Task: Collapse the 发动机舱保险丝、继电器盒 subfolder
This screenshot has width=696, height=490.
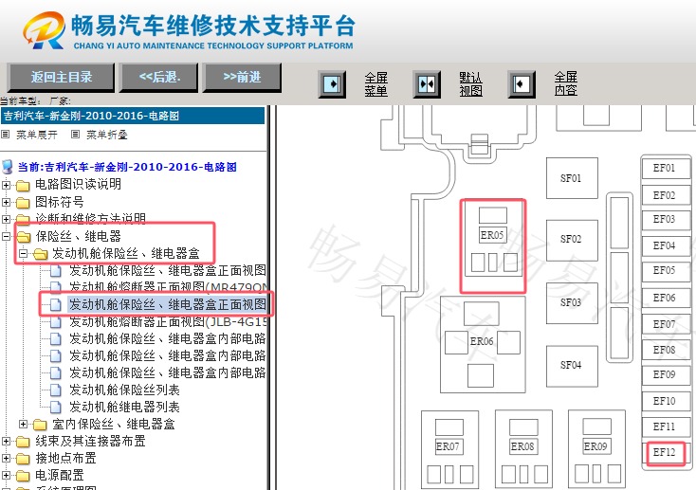Action: pyautogui.click(x=23, y=253)
